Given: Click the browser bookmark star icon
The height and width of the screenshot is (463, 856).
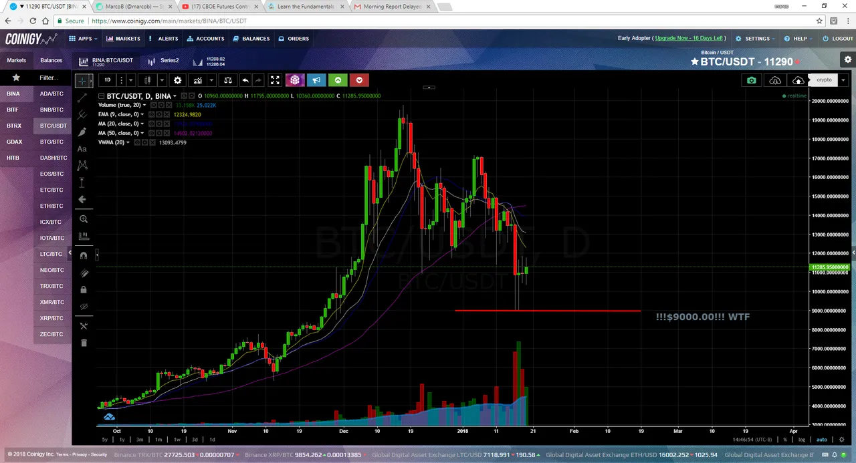Looking at the screenshot, I should click(x=819, y=21).
